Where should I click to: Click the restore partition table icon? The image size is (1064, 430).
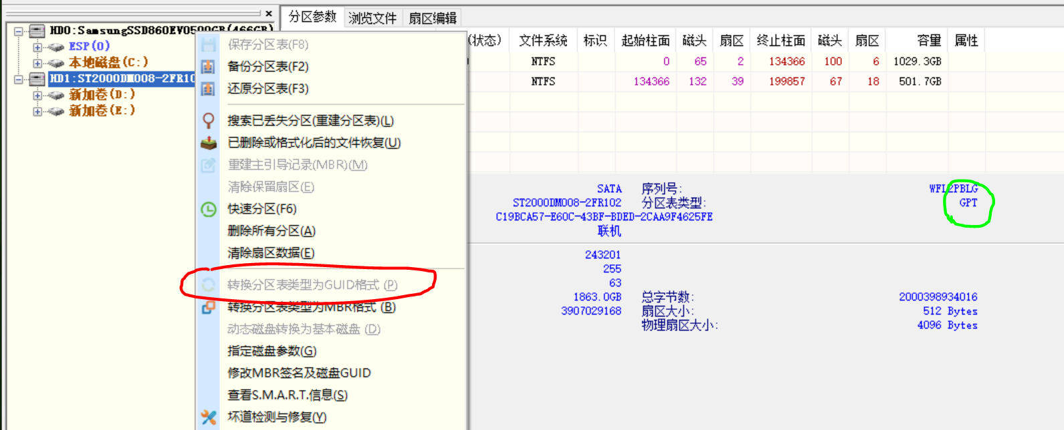tap(209, 89)
